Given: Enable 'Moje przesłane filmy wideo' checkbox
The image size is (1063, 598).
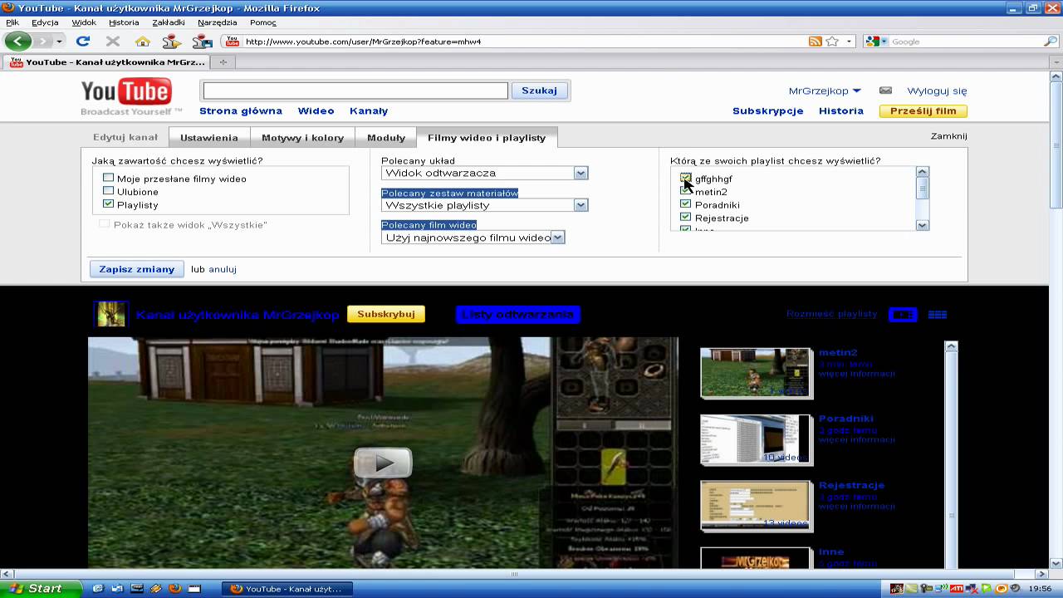Looking at the screenshot, I should pyautogui.click(x=108, y=178).
